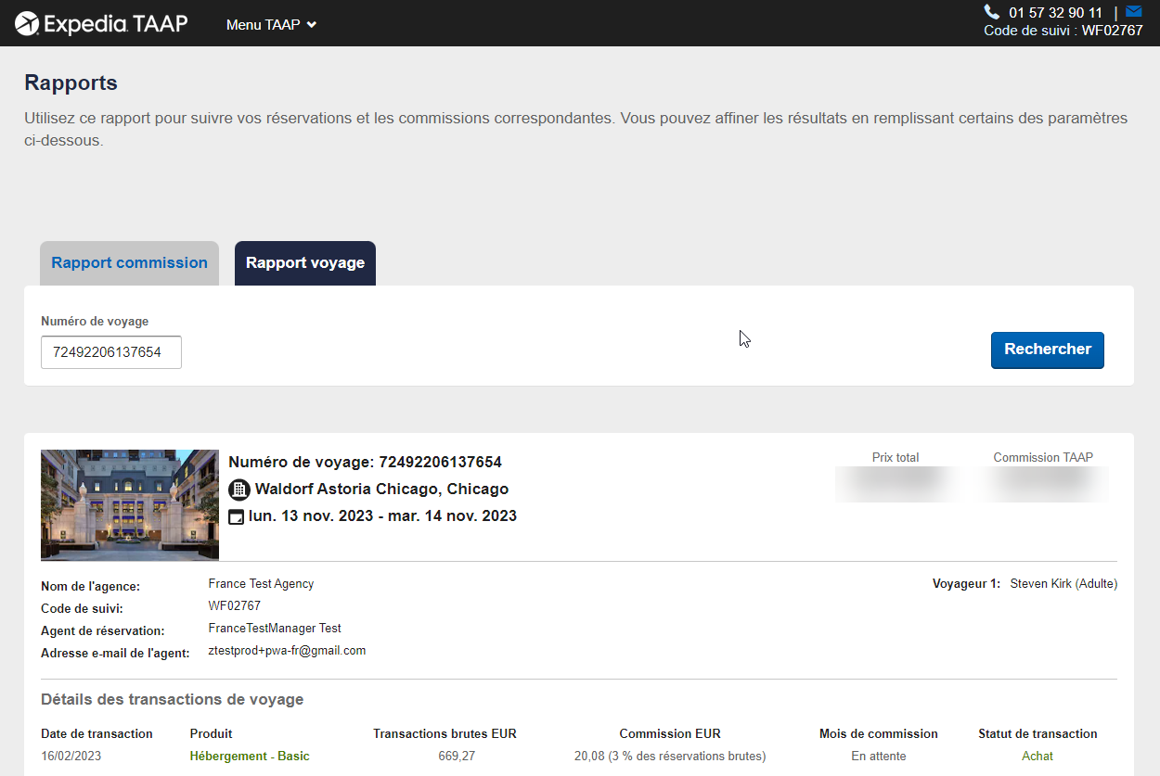This screenshot has width=1160, height=776.
Task: Click the dates "lun. 13 nov. 2023 - mar. 14 nov. 2023"
Action: point(382,516)
